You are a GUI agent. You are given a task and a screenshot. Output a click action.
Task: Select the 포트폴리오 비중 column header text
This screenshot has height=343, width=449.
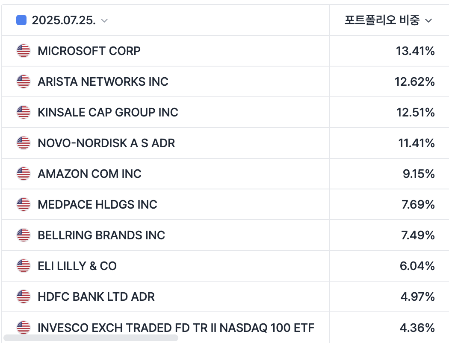[382, 20]
